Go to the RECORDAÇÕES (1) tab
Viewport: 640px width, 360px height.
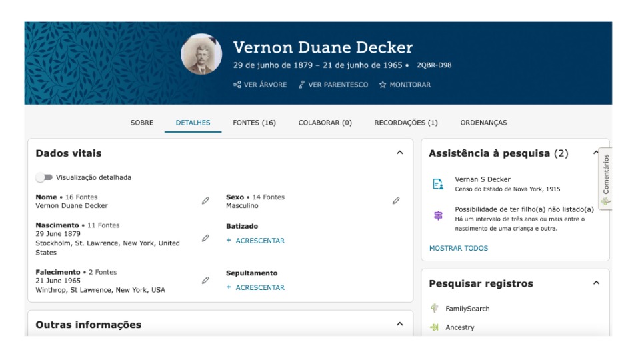coord(406,123)
